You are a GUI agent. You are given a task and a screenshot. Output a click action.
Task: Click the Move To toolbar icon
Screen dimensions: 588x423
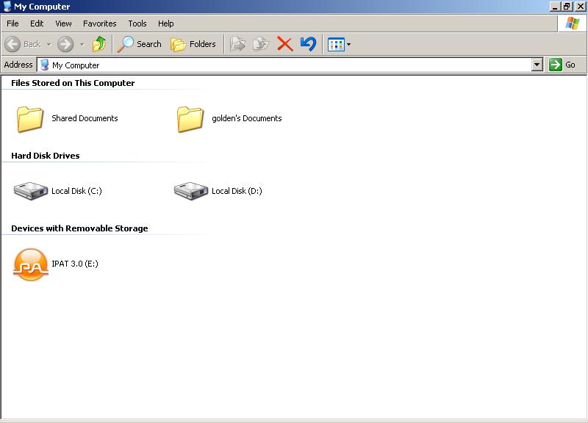coord(237,44)
